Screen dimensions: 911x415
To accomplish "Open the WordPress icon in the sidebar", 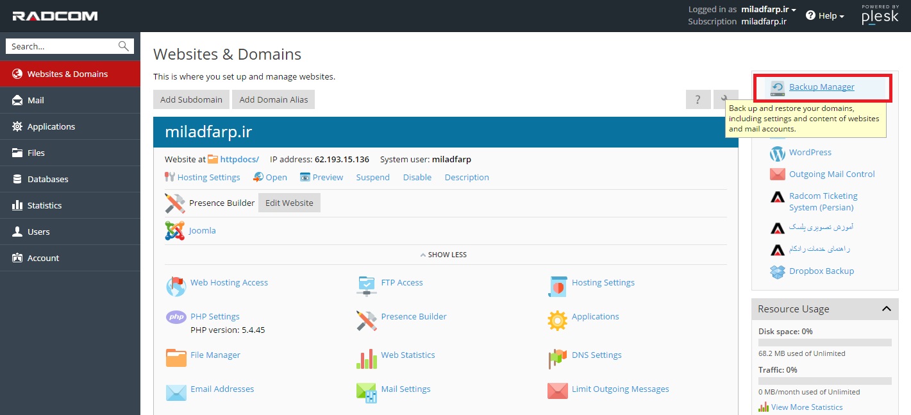I will tap(778, 153).
